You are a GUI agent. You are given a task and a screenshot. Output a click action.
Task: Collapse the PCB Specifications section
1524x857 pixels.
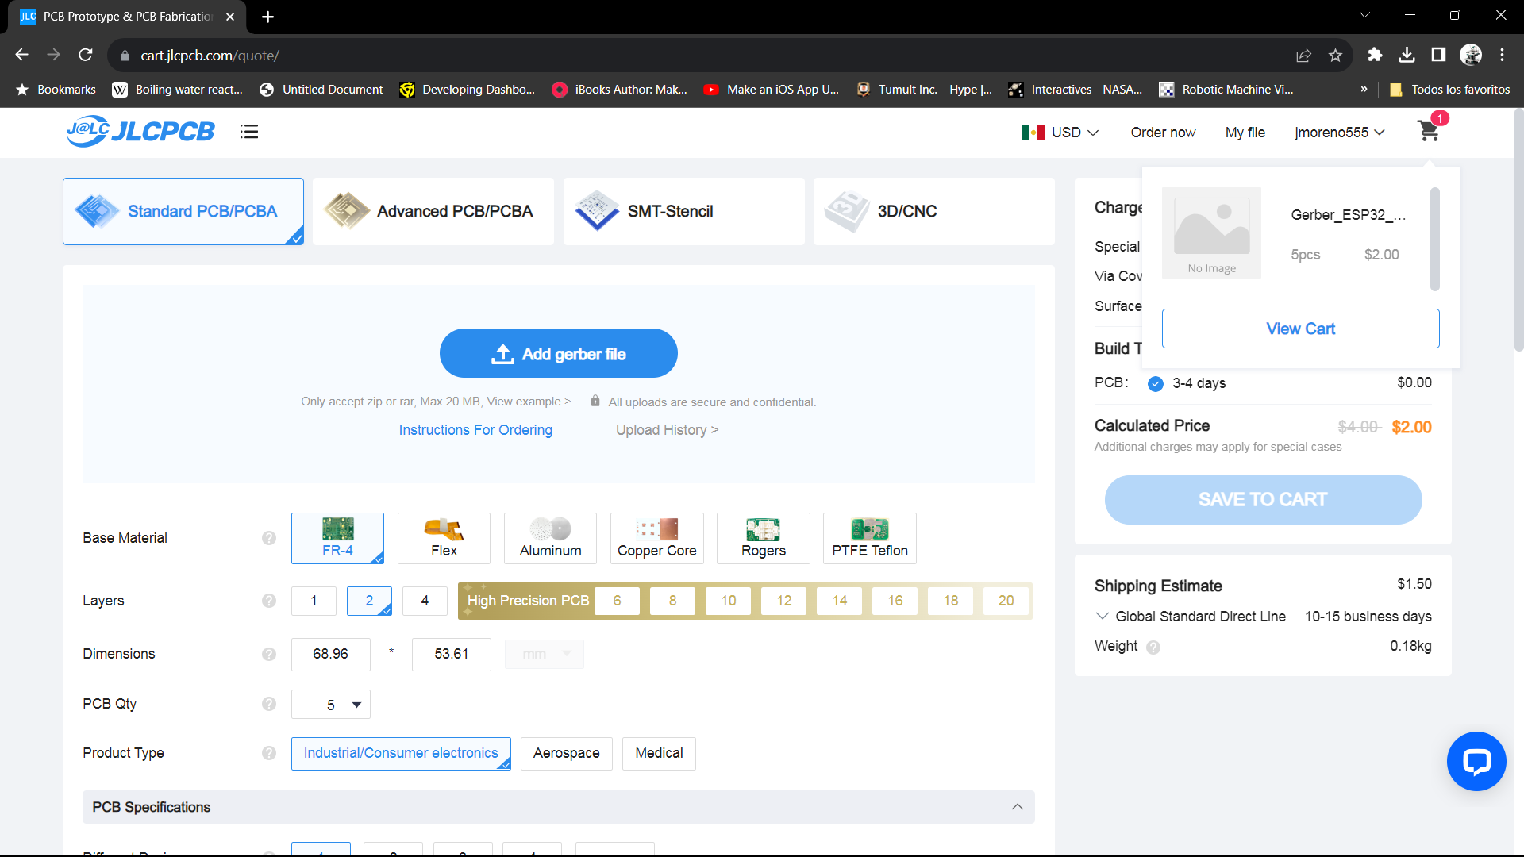[x=1017, y=807]
